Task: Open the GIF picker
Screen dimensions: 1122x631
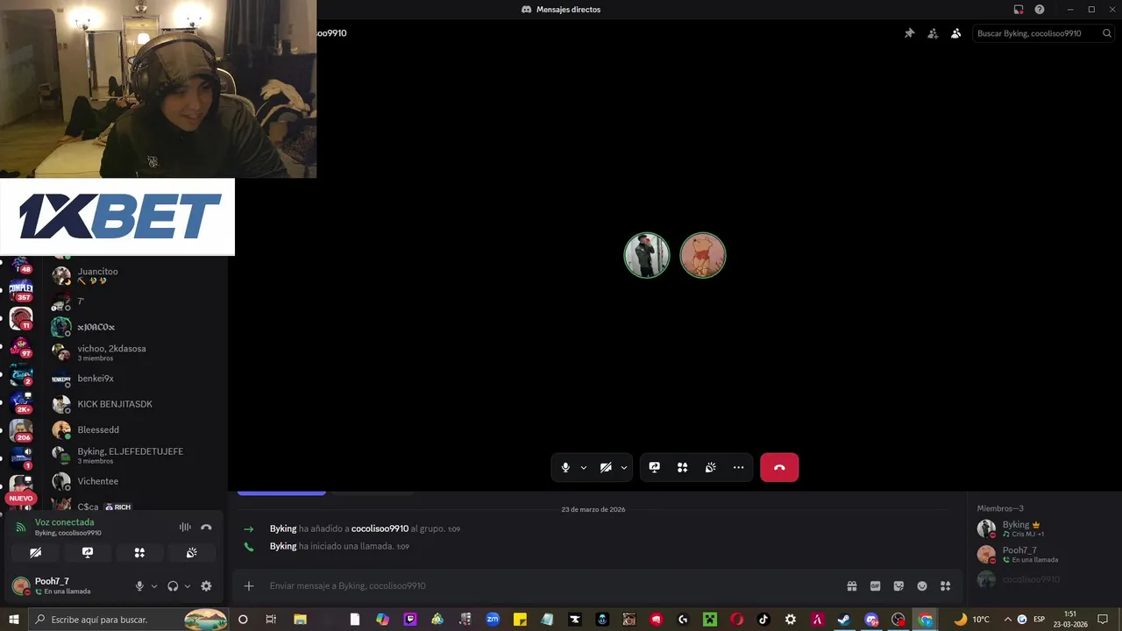Action: click(875, 586)
